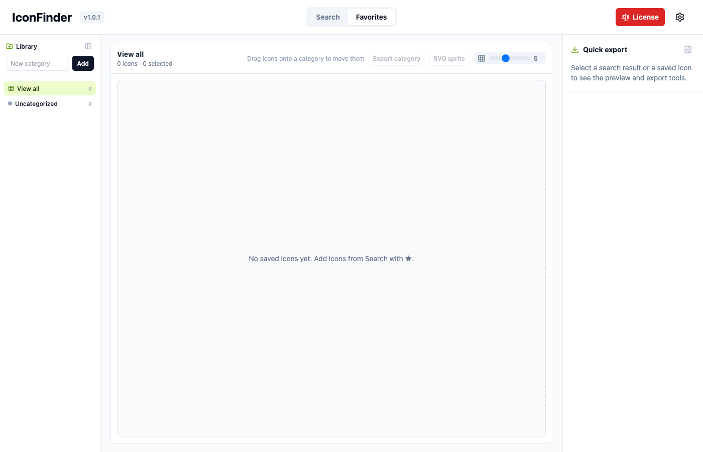
Task: Click the Quick export download icon
Action: (x=575, y=50)
